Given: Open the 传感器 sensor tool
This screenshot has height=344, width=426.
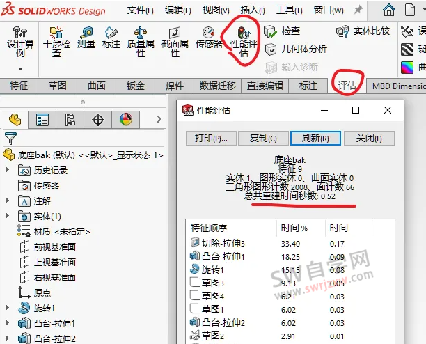Looking at the screenshot, I should [209, 38].
